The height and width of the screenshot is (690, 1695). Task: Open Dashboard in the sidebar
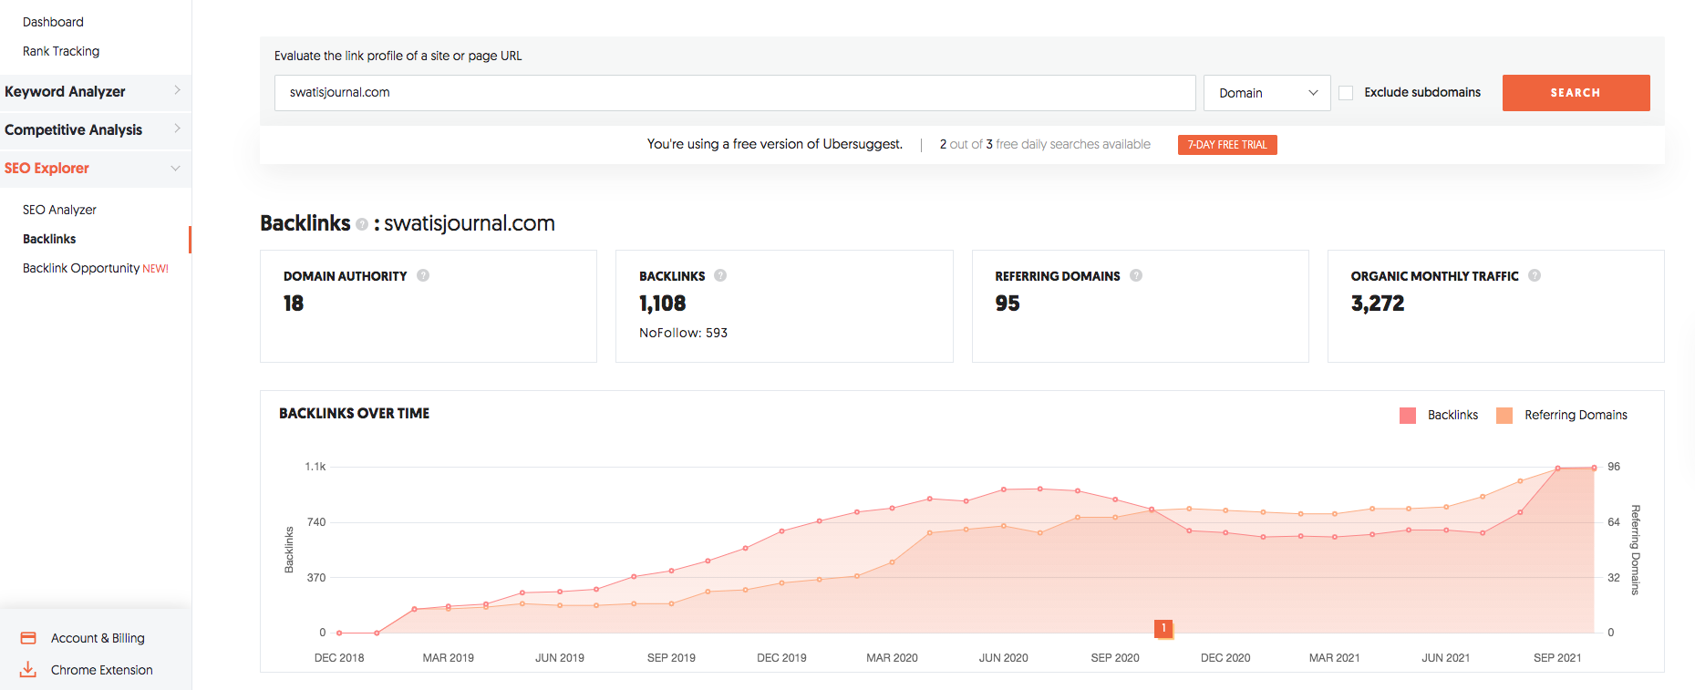53,22
